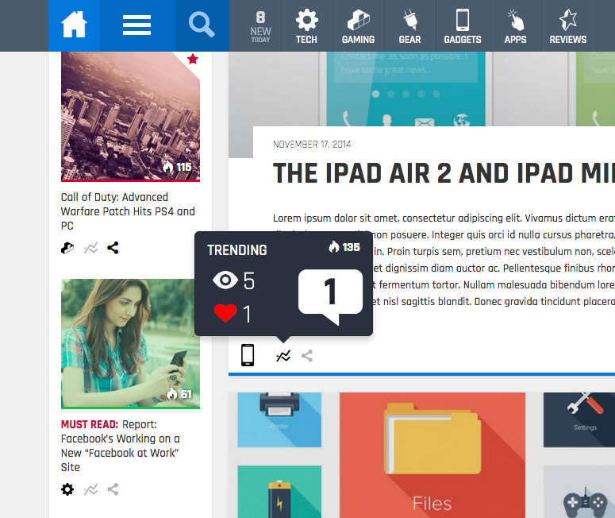The width and height of the screenshot is (615, 518).
Task: Toggle trending icon below the iPad article
Action: 283,356
